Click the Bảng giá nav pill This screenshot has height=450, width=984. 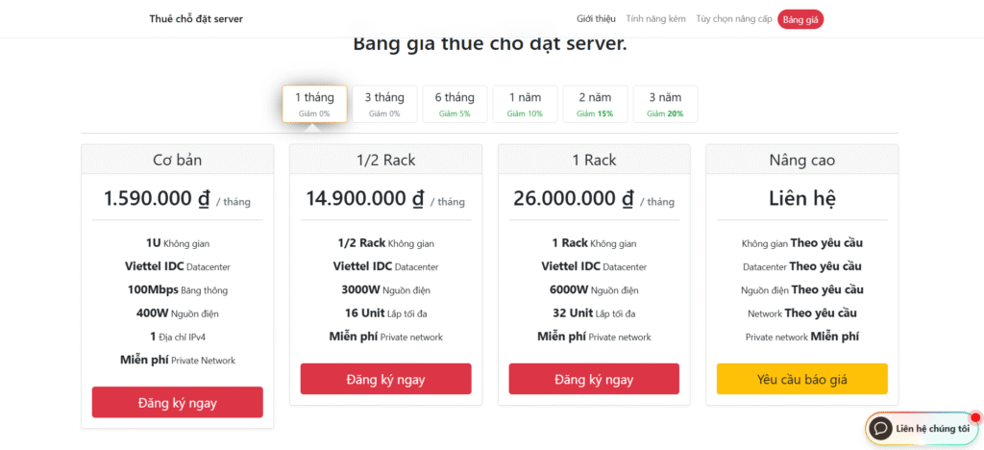800,19
